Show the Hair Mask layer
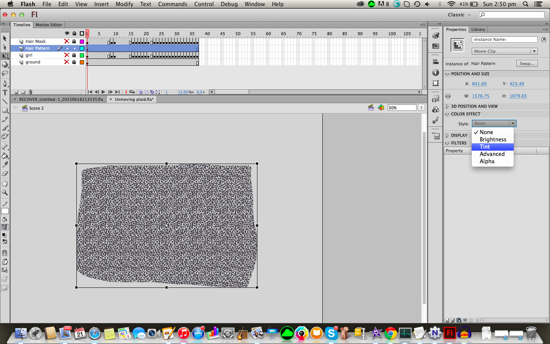This screenshot has height=344, width=550. click(67, 41)
